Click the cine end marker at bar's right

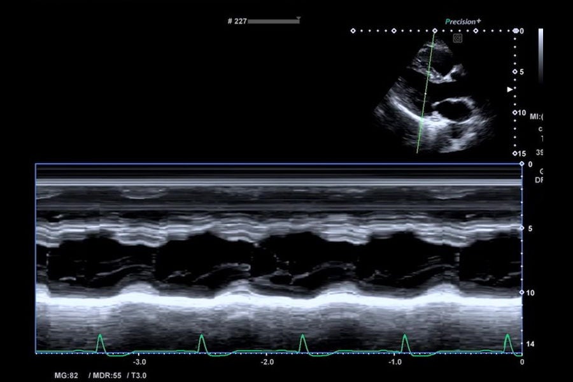point(298,18)
